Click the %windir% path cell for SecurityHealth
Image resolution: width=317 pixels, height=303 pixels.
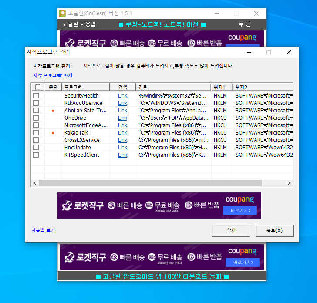pyautogui.click(x=172, y=96)
